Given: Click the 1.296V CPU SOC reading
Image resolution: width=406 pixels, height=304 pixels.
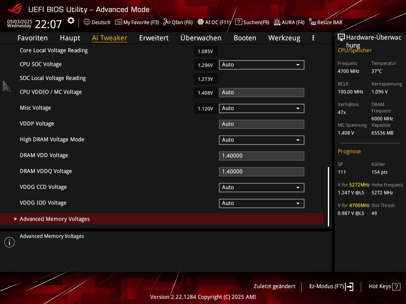Looking at the screenshot, I should pos(206,65).
